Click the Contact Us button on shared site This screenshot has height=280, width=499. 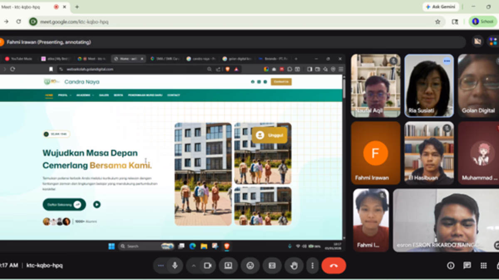tap(281, 82)
